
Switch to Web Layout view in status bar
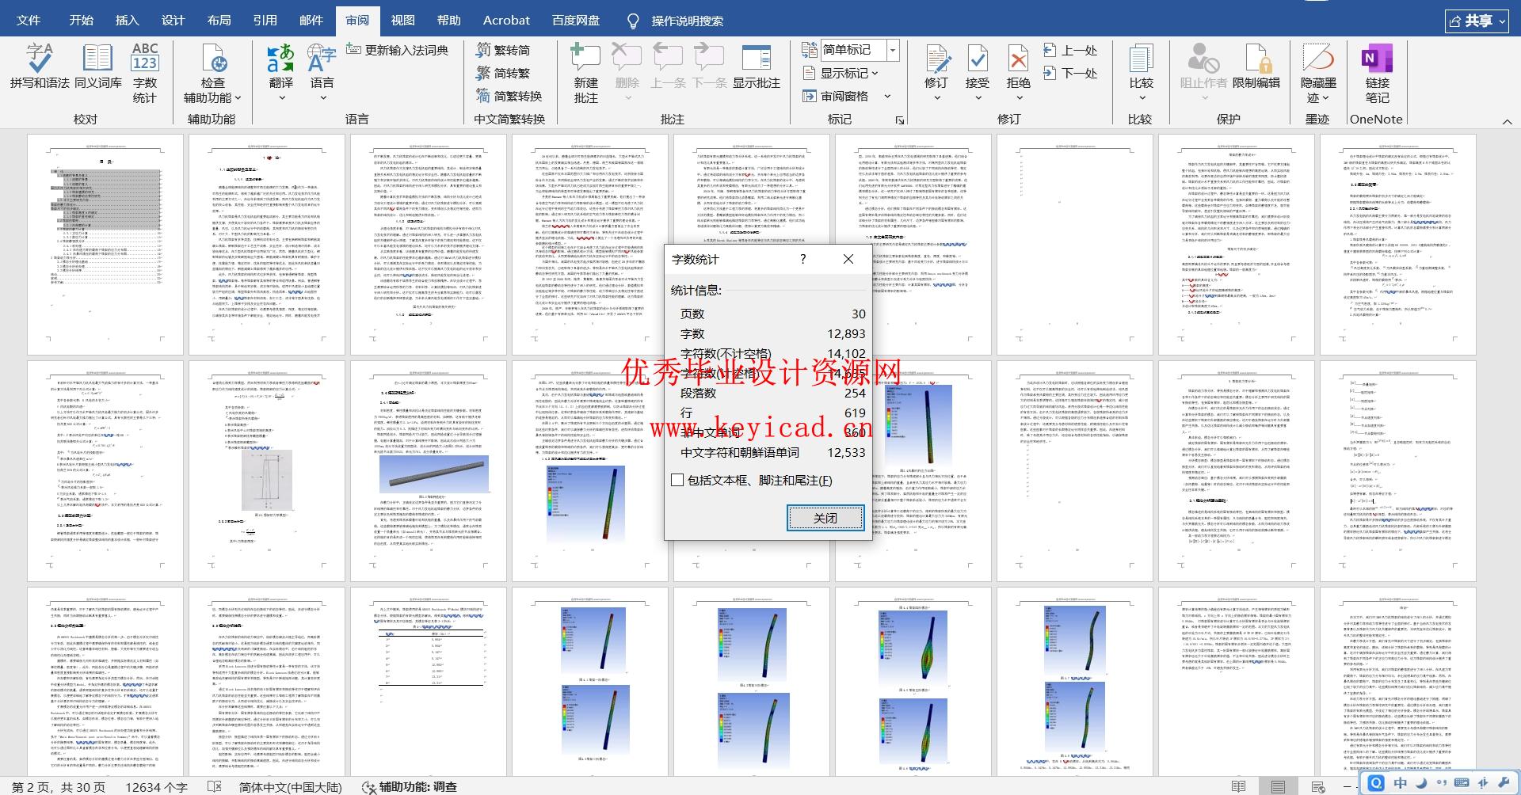pyautogui.click(x=1318, y=787)
